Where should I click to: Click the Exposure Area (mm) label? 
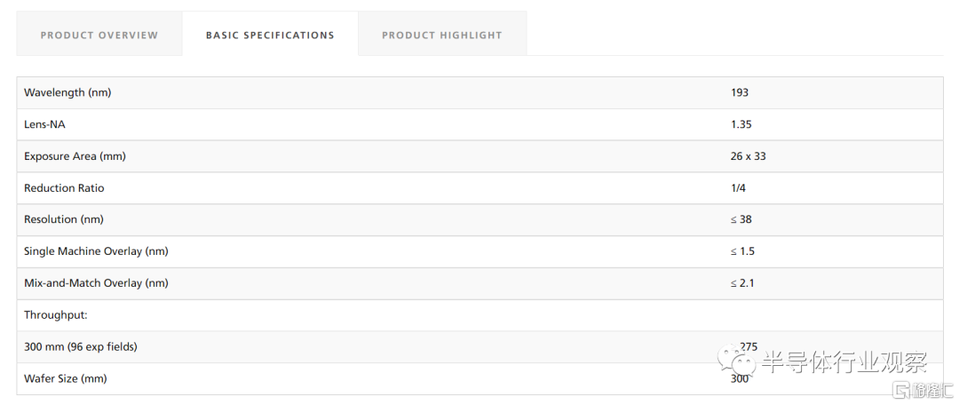(75, 156)
